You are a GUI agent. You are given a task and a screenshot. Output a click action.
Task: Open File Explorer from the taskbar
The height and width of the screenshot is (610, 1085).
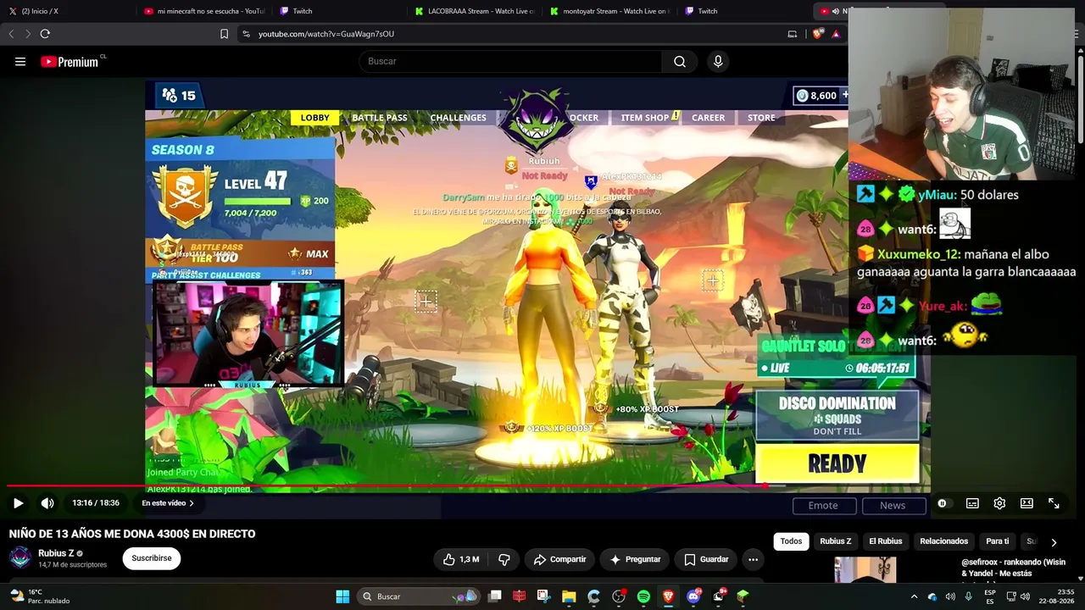[x=569, y=596]
